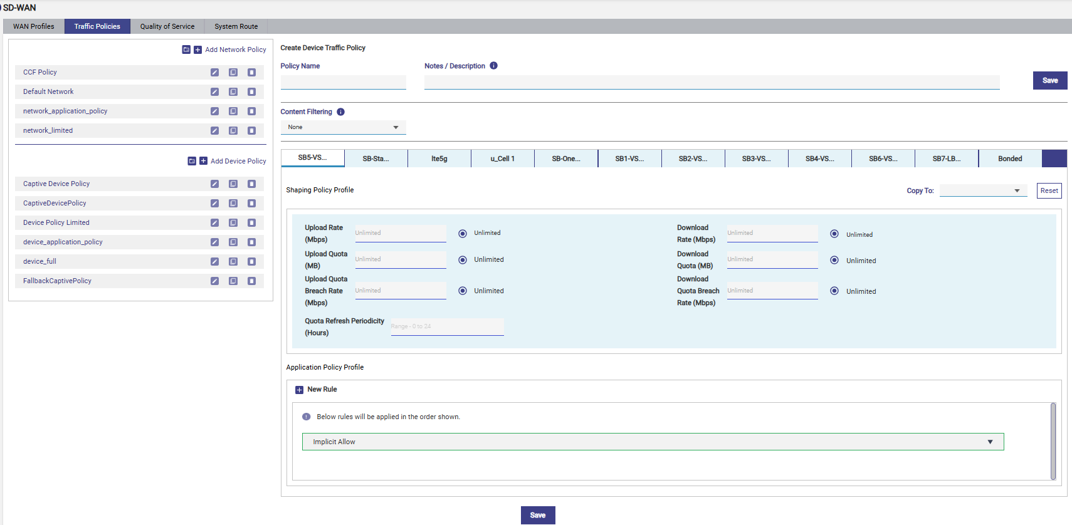Click the Save button at the bottom
Screen dimensions: 1072x525
click(538, 515)
